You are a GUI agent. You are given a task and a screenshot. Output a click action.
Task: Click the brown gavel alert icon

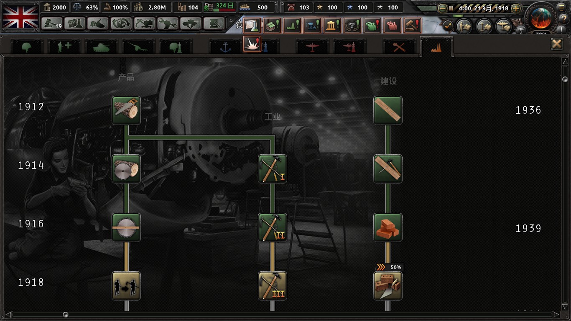pyautogui.click(x=413, y=25)
